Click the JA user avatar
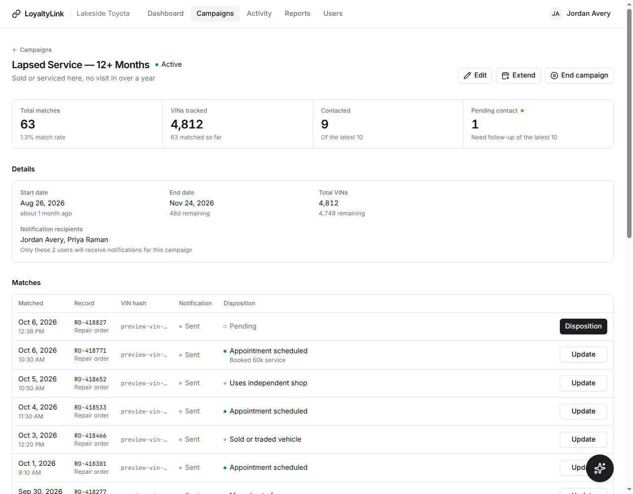This screenshot has width=633, height=494. [556, 14]
